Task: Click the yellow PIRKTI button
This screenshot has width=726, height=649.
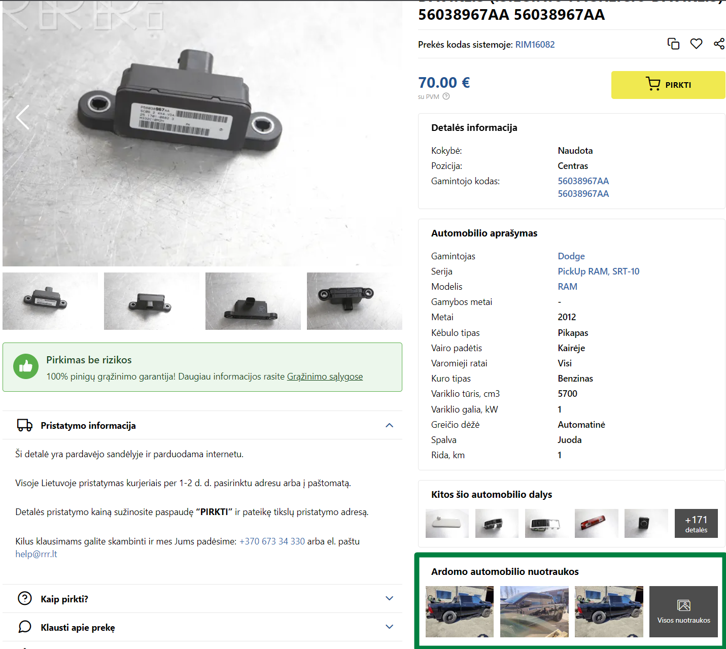Action: (668, 85)
